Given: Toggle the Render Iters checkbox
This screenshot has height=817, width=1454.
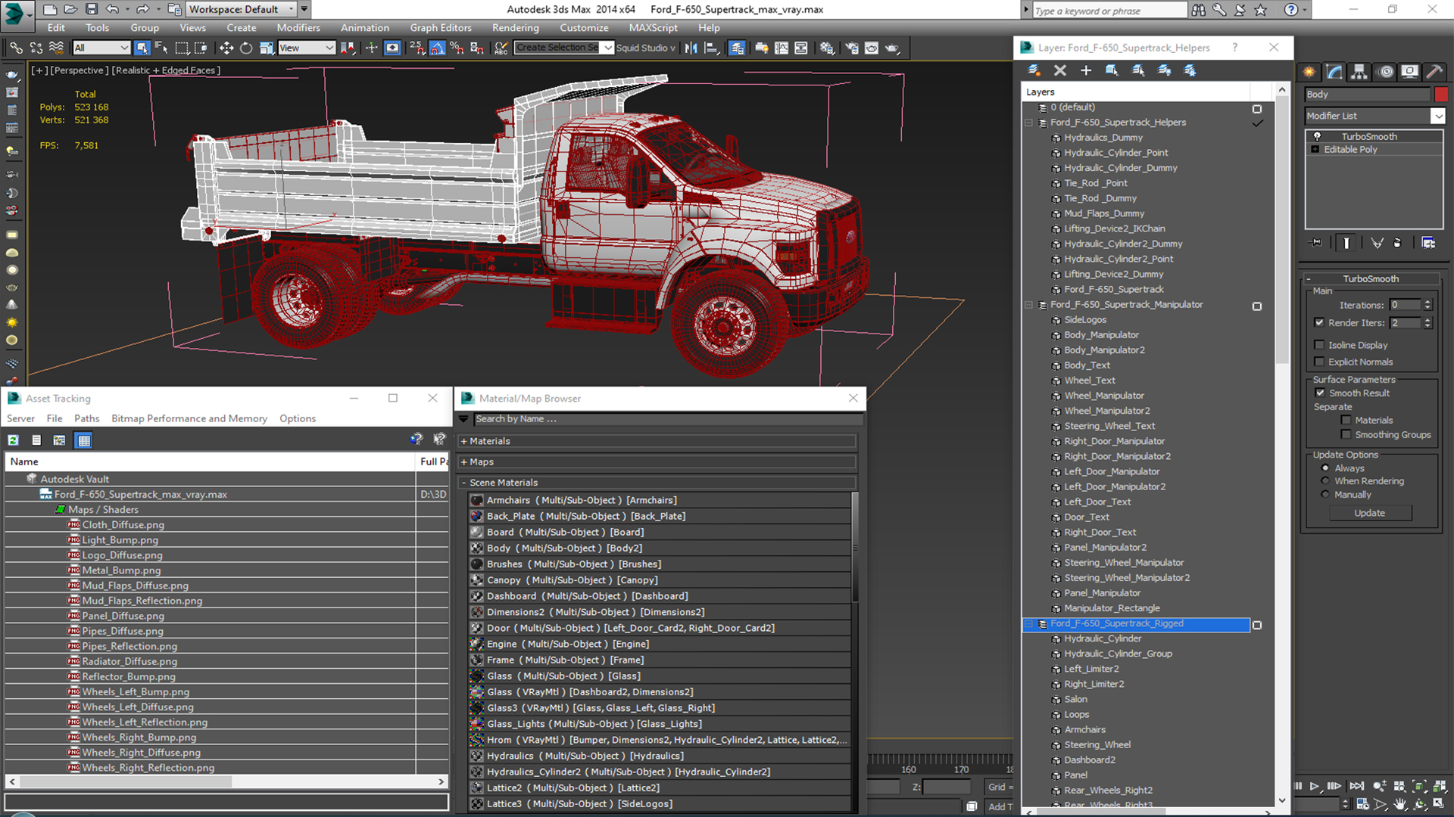Looking at the screenshot, I should [x=1319, y=322].
